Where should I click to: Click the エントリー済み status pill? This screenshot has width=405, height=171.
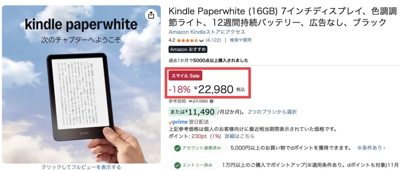[x=193, y=165]
